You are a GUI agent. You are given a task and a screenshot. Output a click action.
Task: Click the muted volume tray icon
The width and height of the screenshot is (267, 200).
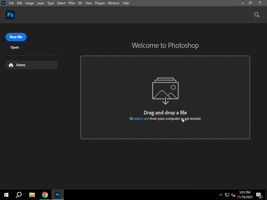tap(233, 195)
